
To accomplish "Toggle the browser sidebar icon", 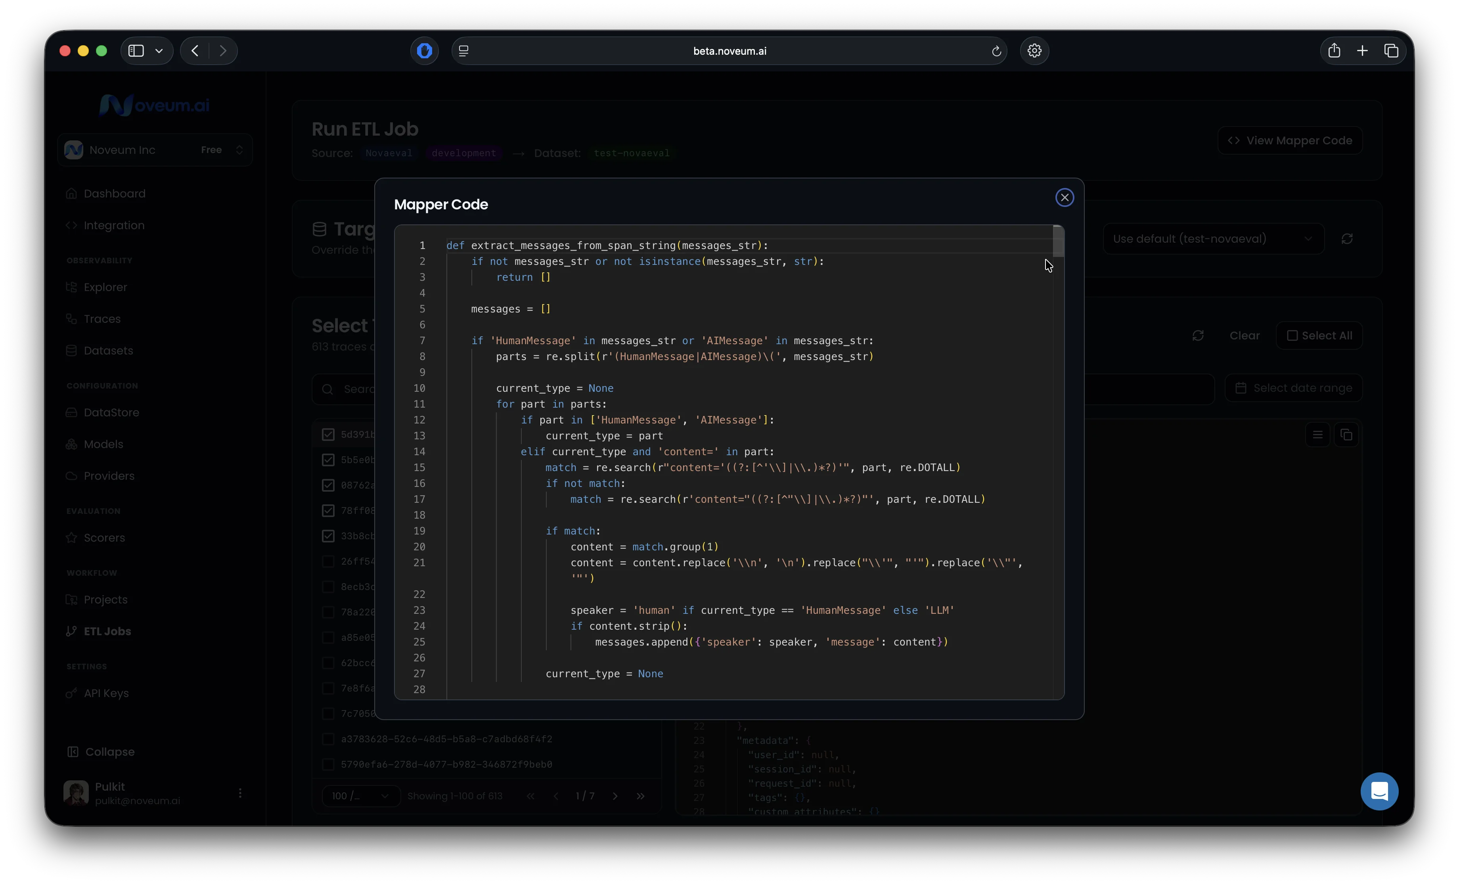I will (x=136, y=51).
